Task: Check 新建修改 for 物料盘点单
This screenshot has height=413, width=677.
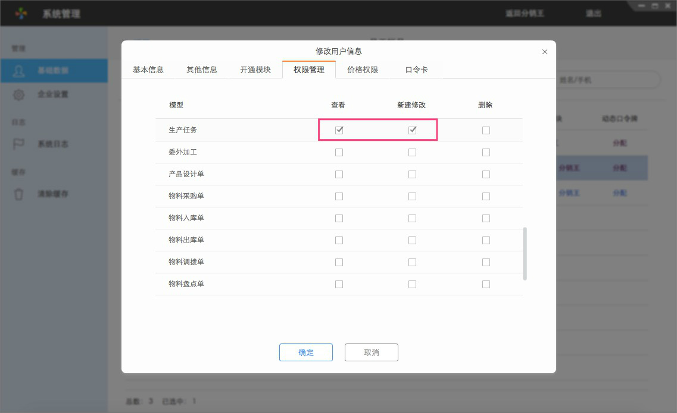Action: tap(412, 284)
